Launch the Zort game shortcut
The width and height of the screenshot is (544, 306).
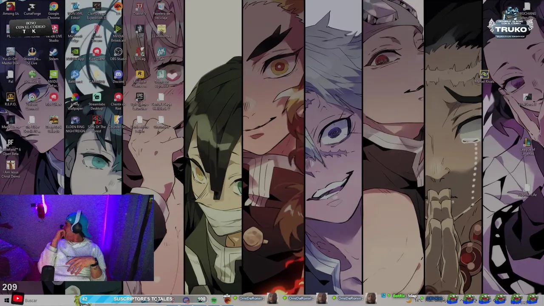pyautogui.click(x=140, y=31)
